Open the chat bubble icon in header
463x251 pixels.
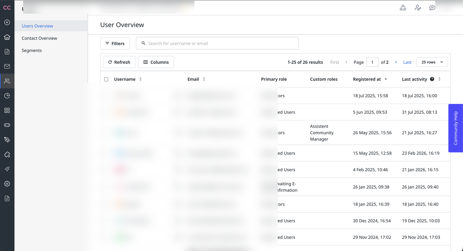tap(432, 8)
